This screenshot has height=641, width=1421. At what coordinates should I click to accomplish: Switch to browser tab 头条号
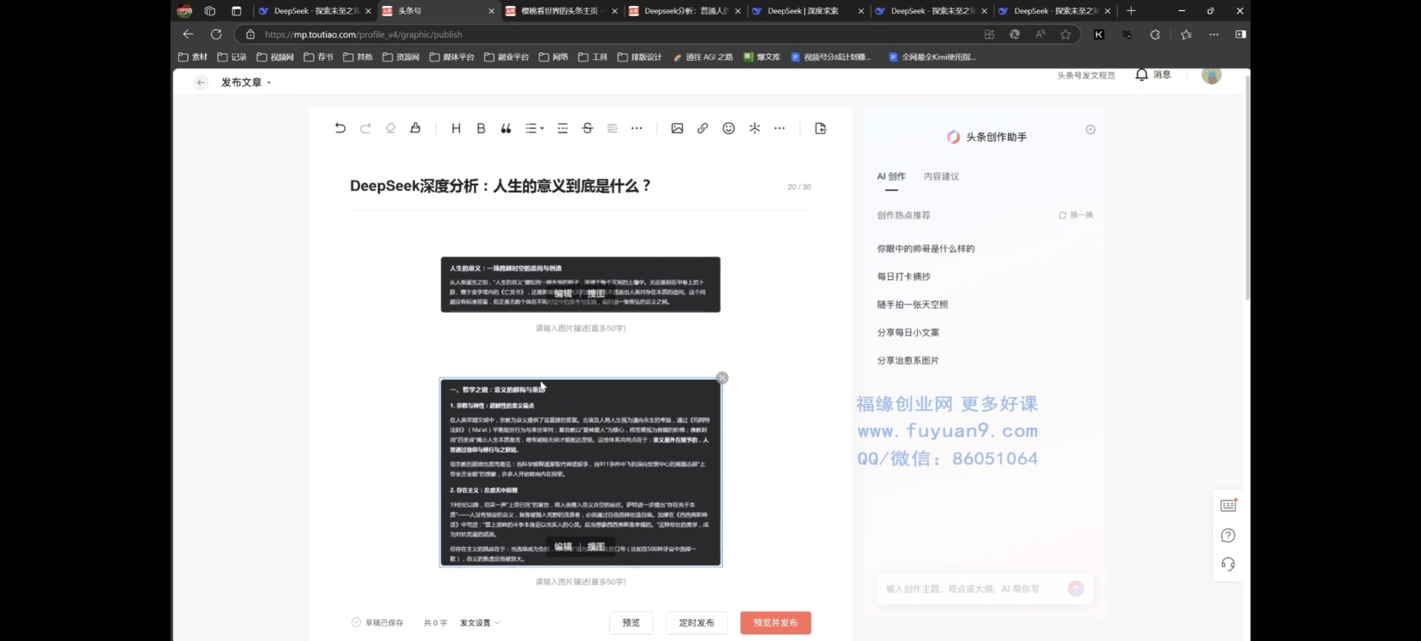pyautogui.click(x=410, y=11)
